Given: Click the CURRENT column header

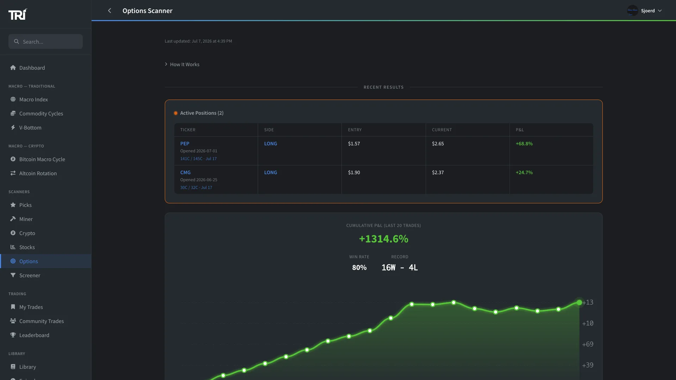Looking at the screenshot, I should [442, 130].
